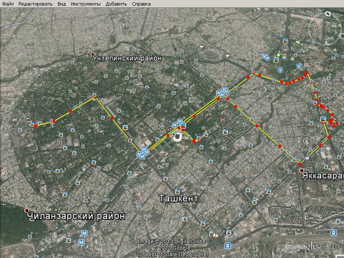Open the Файл menu
Image resolution: width=344 pixels, height=258 pixels.
[x=8, y=4]
